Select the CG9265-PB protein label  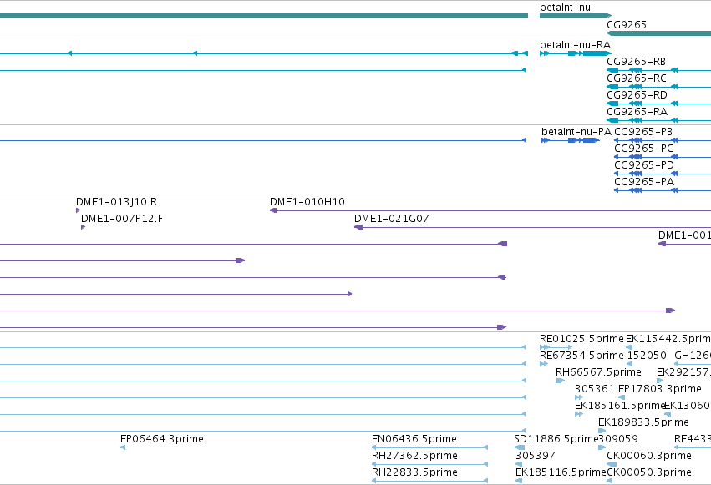tap(643, 132)
